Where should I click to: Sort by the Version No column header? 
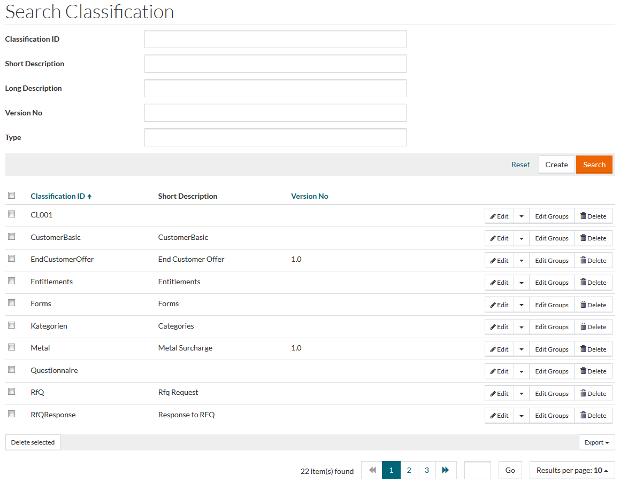[x=309, y=196]
